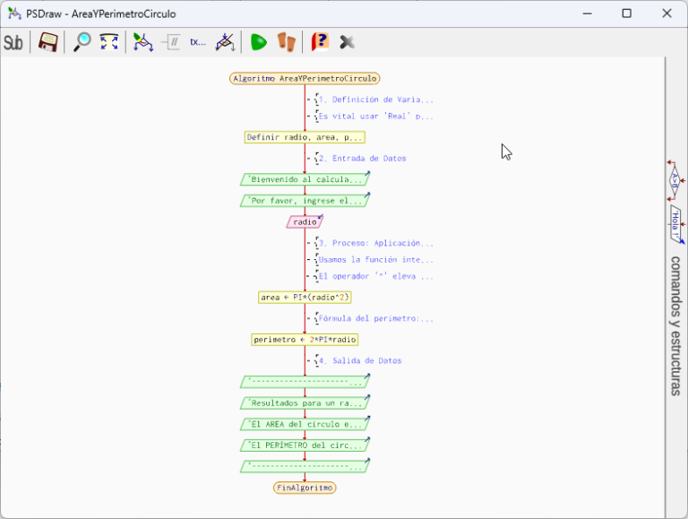Change the diagram style using flowchart icon

click(x=142, y=42)
